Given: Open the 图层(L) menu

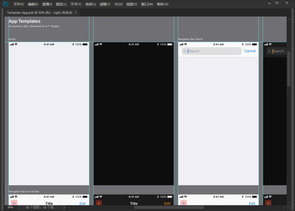Looking at the screenshot, I should click(x=61, y=4).
